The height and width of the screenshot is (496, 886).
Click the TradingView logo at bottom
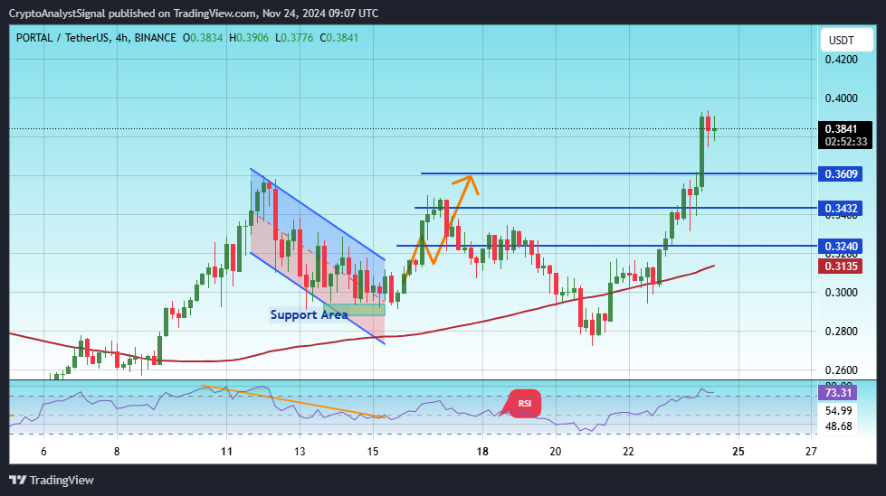(52, 481)
